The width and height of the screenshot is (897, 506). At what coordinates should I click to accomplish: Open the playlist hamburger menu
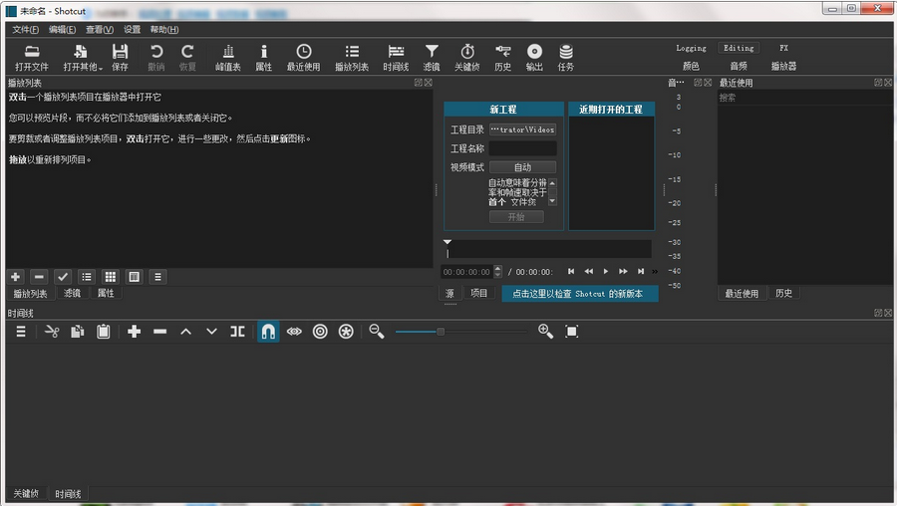point(157,277)
